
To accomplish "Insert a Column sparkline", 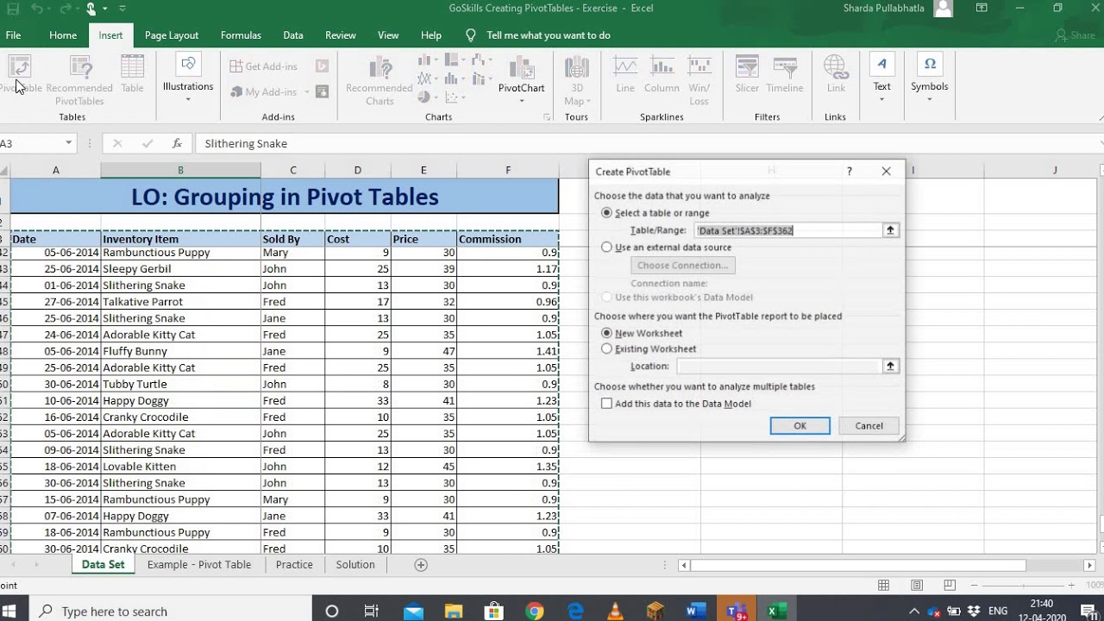I will (662, 75).
